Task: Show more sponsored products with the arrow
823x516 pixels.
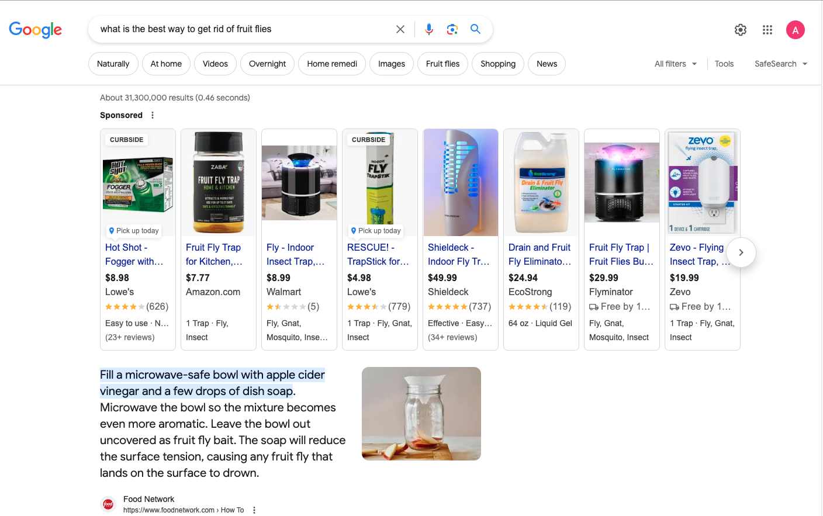Action: coord(741,252)
